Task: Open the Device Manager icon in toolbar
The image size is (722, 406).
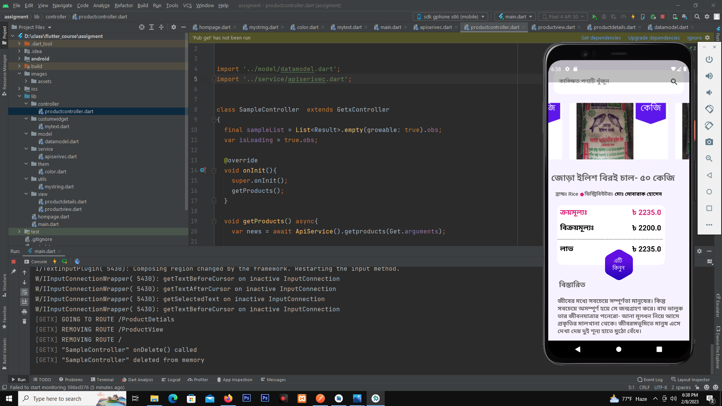Action: (x=675, y=17)
